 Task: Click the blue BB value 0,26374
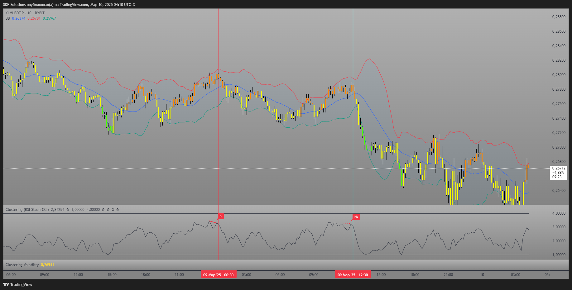click(x=19, y=18)
